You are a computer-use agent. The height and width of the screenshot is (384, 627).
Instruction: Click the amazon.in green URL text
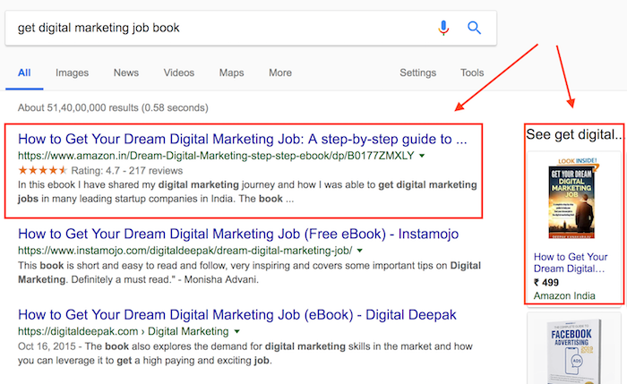216,156
